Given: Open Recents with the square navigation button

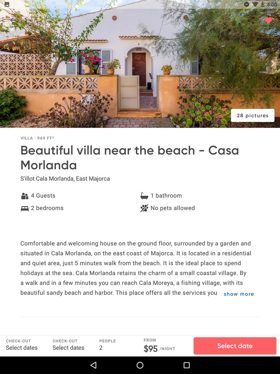Looking at the screenshot, I should click(x=187, y=365).
